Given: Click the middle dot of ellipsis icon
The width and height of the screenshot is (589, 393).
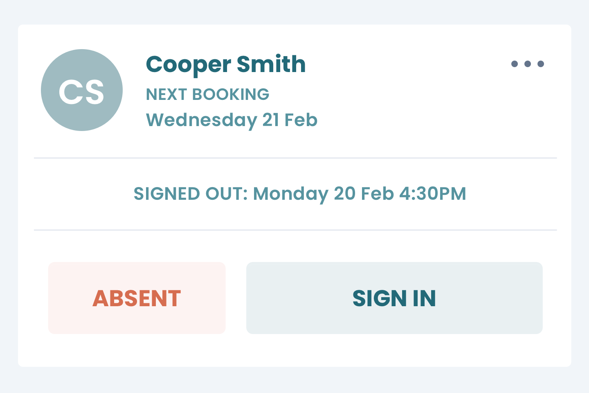Looking at the screenshot, I should pyautogui.click(x=528, y=64).
